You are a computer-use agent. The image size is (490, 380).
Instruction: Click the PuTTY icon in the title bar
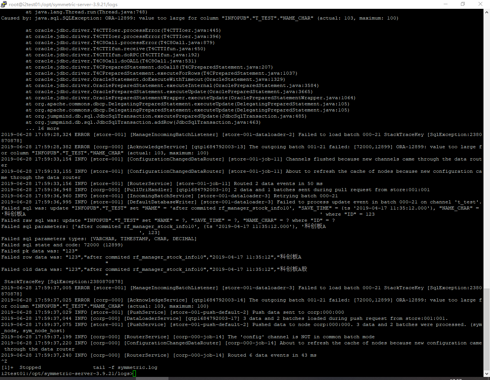4,4
